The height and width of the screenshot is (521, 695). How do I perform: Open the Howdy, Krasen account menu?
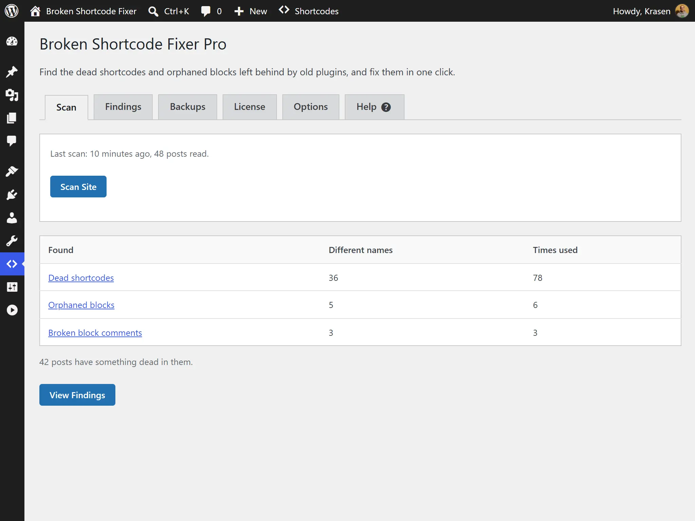(641, 11)
